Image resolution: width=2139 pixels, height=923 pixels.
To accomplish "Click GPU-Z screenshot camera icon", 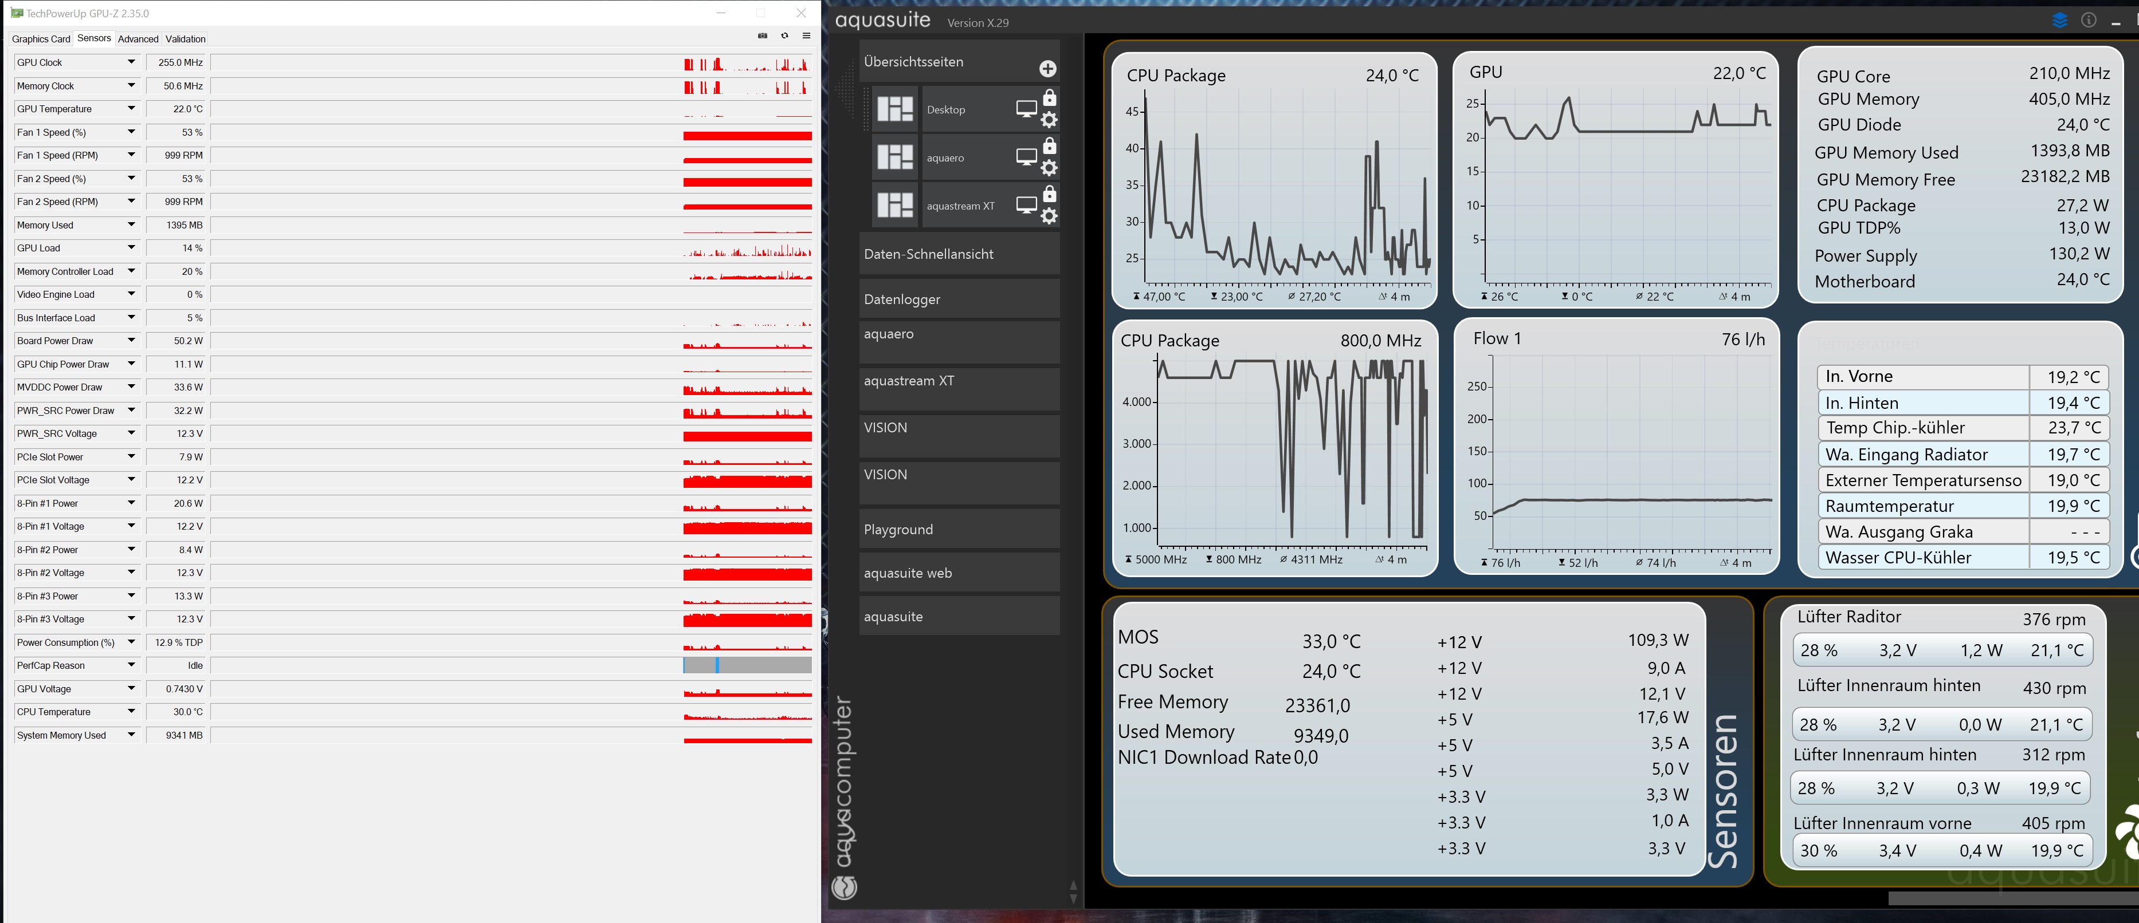I will point(762,35).
